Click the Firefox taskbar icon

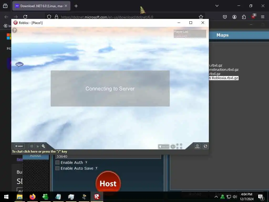(32, 197)
